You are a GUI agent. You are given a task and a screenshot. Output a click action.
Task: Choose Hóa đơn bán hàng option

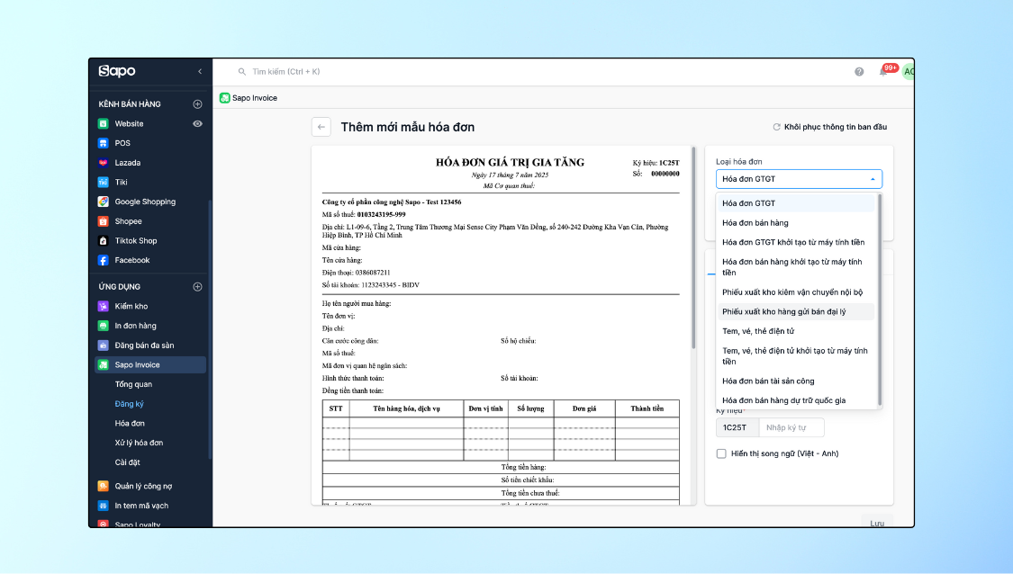pos(795,223)
